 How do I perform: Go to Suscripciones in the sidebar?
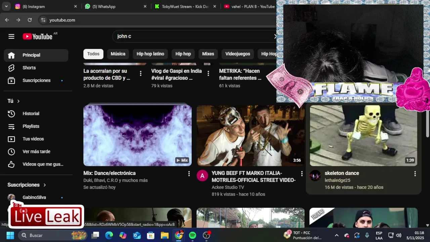coord(36,80)
